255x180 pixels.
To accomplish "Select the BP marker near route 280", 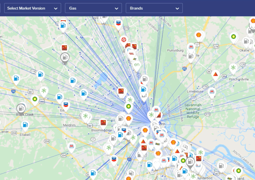I will pos(35,100).
